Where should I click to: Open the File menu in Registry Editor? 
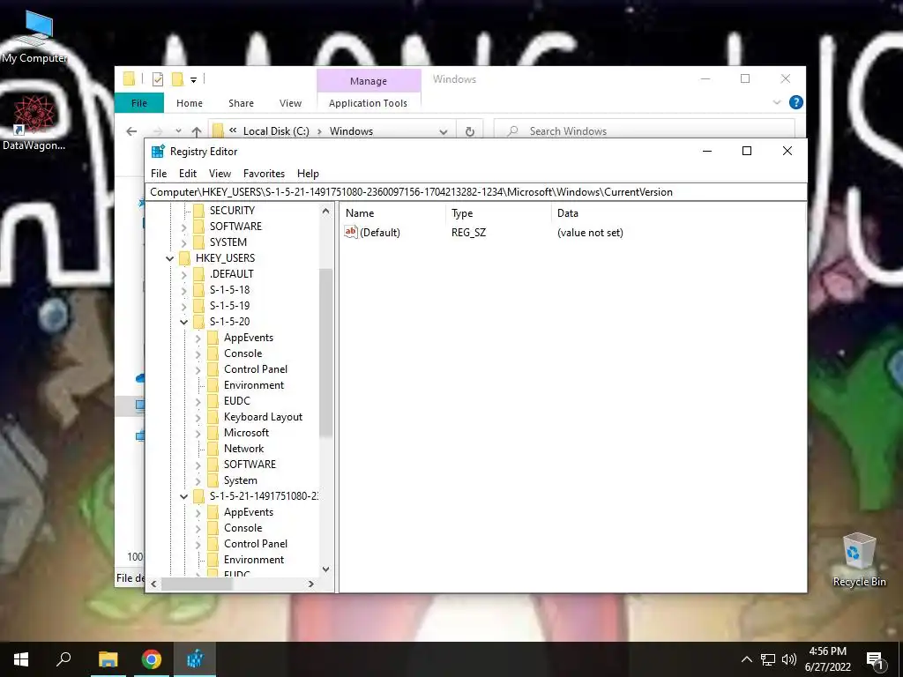[x=159, y=174]
